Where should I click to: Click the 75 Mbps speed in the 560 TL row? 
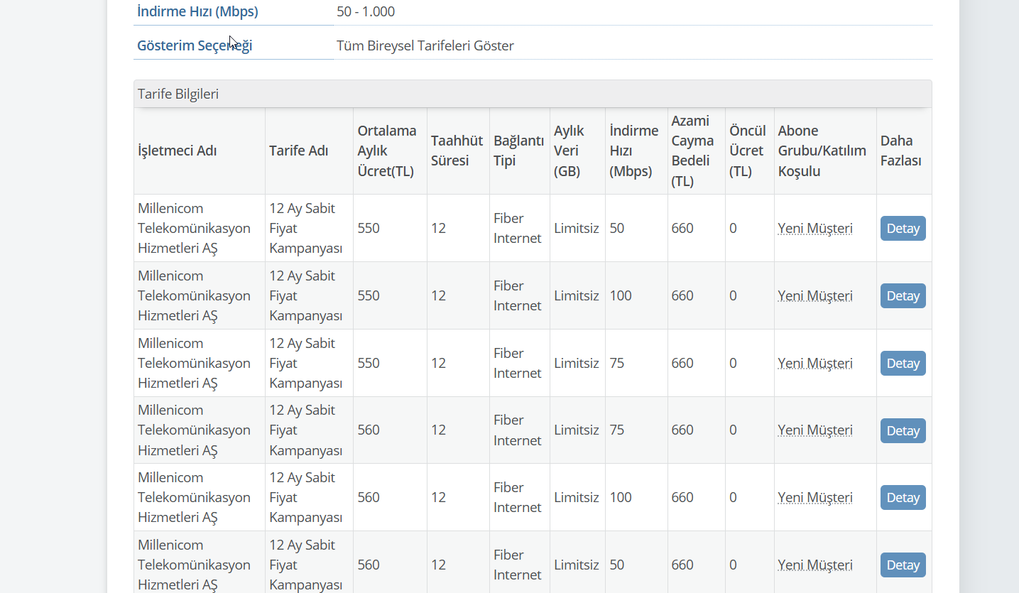pos(617,430)
